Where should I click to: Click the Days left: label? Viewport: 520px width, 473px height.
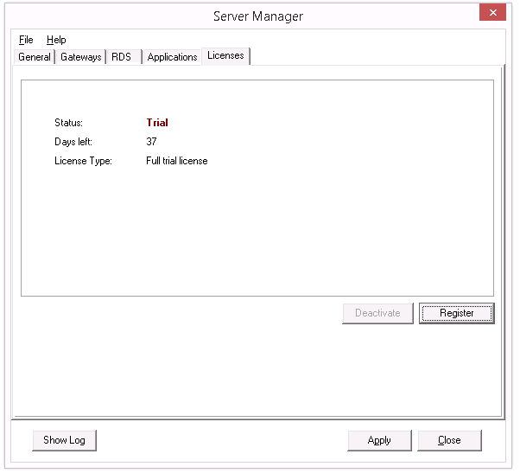[73, 142]
